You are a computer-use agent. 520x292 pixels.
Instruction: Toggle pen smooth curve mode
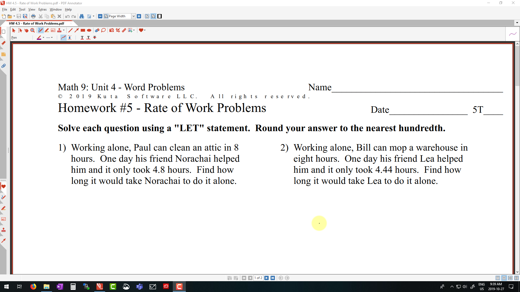click(x=63, y=38)
